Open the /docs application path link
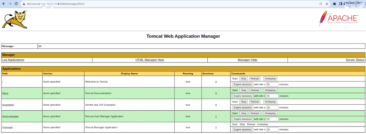Image resolution: width=366 pixels, height=134 pixels. (5, 93)
